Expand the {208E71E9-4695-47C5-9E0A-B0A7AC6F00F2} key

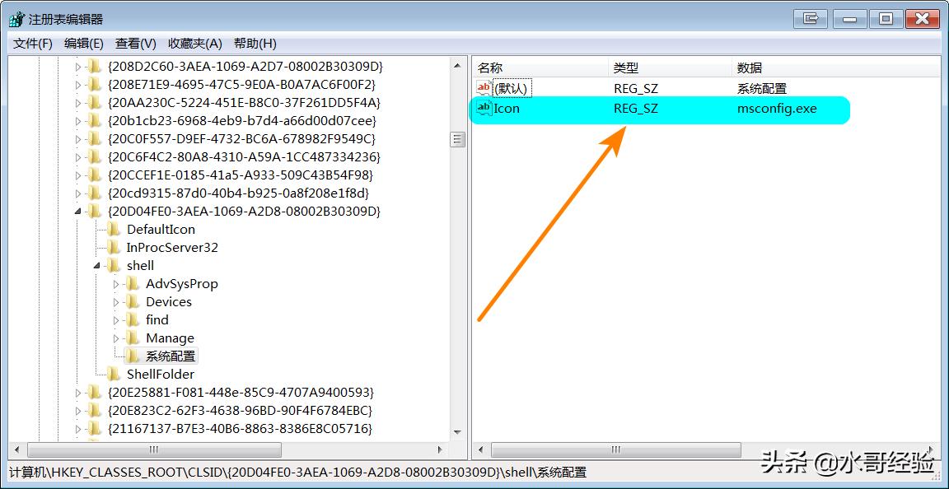coord(77,85)
